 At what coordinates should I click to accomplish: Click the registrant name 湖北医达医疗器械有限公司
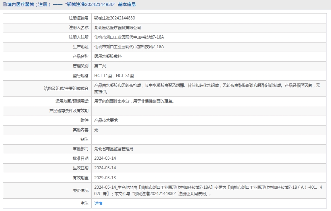[117, 28]
